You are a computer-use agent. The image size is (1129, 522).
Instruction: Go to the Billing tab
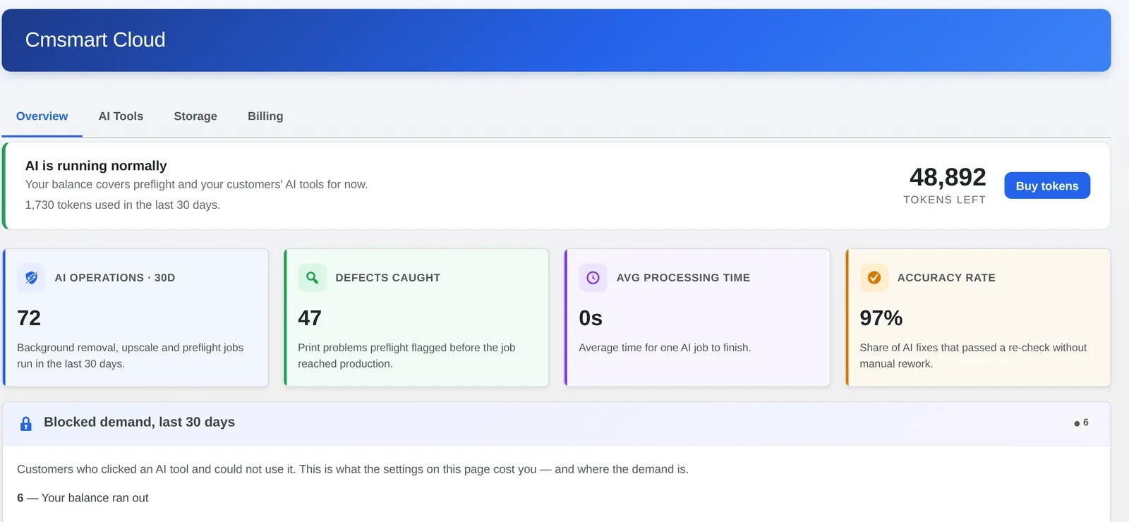(265, 116)
